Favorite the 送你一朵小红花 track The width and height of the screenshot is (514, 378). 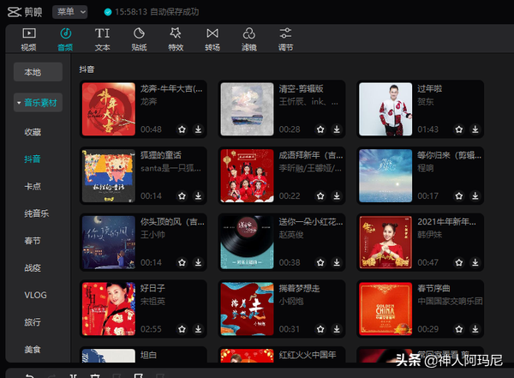[320, 262]
